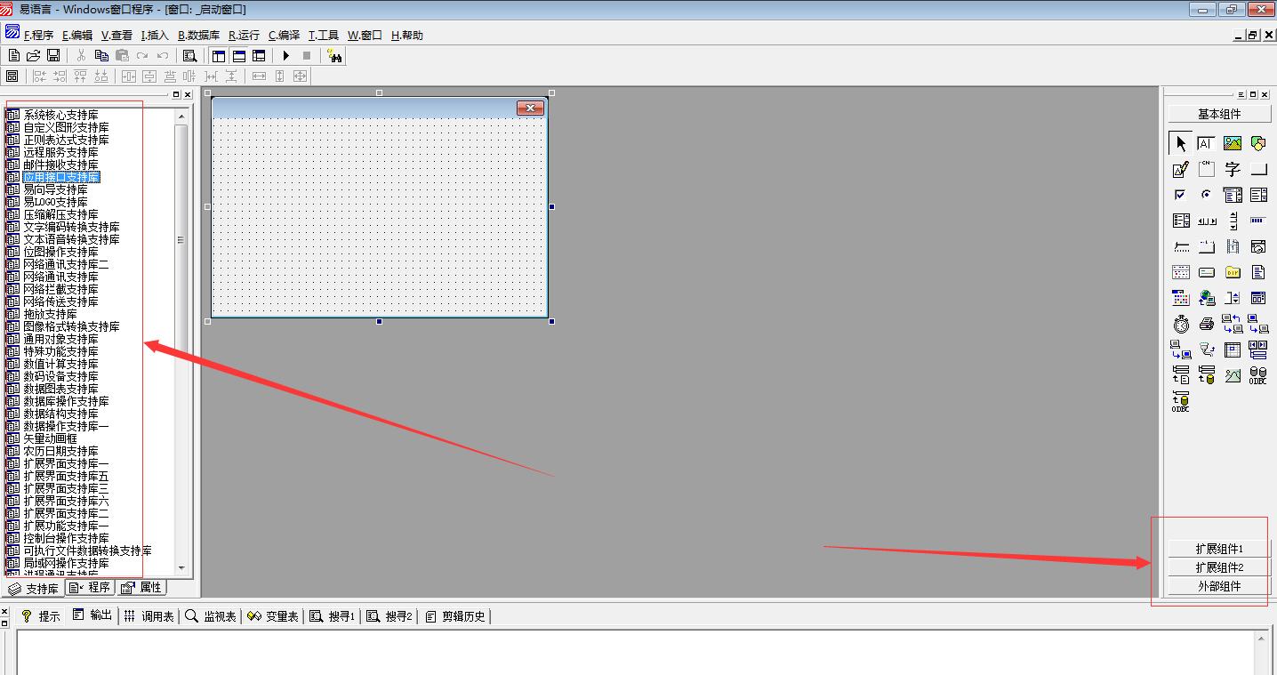The image size is (1277, 675).
Task: Open the 变量表 tab
Action: (273, 616)
